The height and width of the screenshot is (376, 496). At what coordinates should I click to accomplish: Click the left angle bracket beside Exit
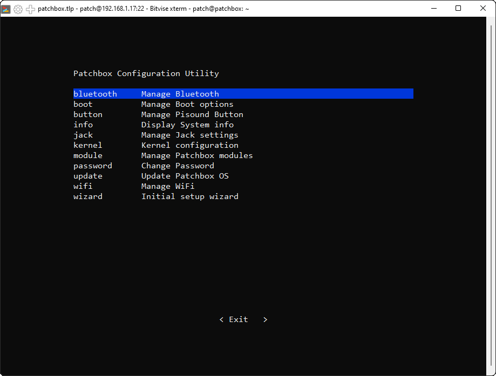pos(221,319)
